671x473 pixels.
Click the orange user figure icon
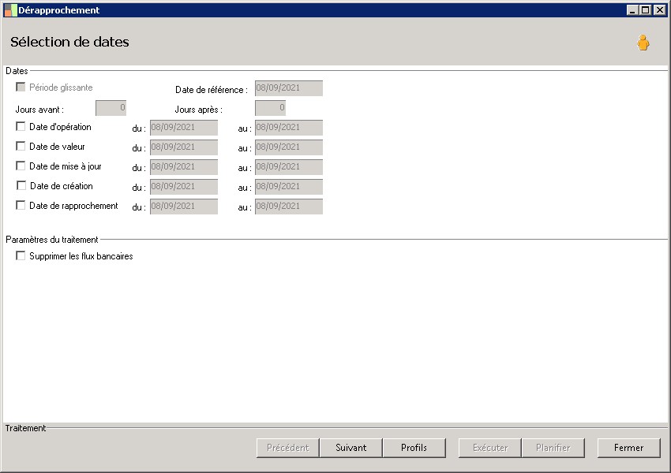coord(643,43)
